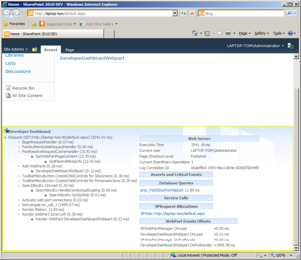Click the Bing search magnifier button

coord(289,13)
